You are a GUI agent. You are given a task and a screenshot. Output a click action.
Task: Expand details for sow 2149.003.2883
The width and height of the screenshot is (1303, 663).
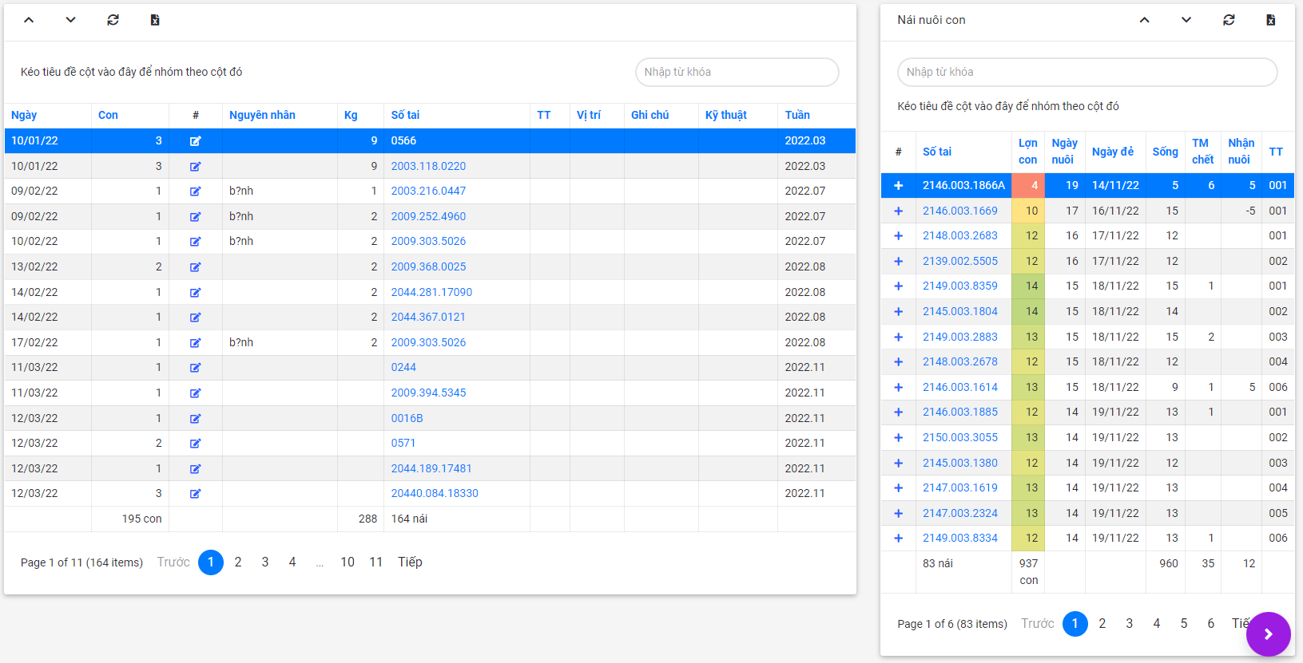[x=899, y=337]
